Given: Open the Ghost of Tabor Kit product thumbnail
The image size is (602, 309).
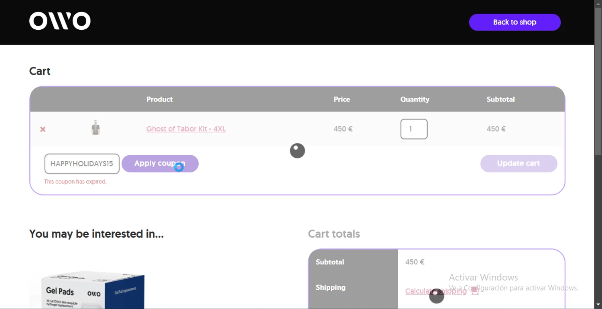Looking at the screenshot, I should tap(96, 128).
